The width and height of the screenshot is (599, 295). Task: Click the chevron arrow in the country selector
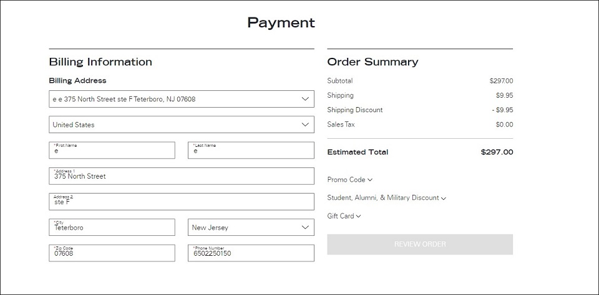[x=305, y=124]
